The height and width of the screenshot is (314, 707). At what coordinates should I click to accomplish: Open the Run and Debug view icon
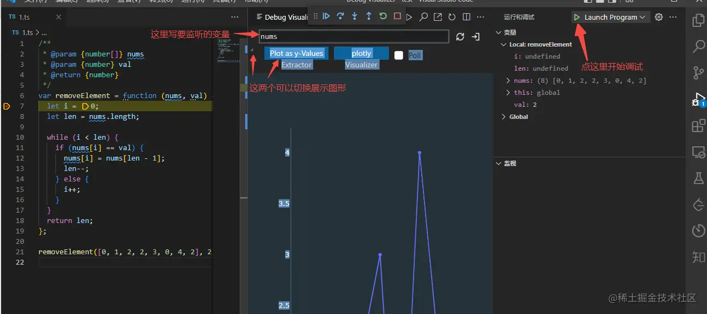click(x=699, y=99)
